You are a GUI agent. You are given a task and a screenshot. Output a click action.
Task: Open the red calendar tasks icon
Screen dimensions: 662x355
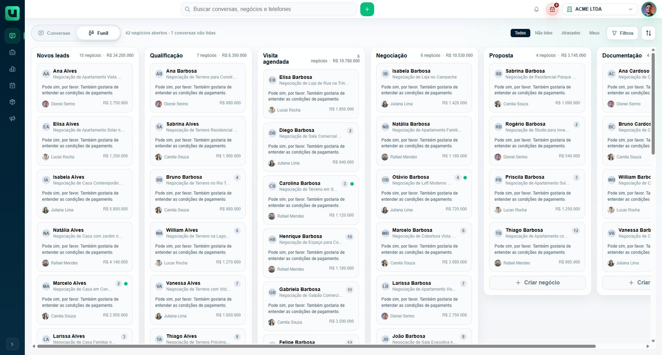click(552, 9)
